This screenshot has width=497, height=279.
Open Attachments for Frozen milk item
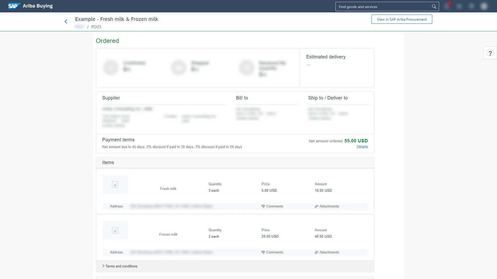pyautogui.click(x=327, y=252)
